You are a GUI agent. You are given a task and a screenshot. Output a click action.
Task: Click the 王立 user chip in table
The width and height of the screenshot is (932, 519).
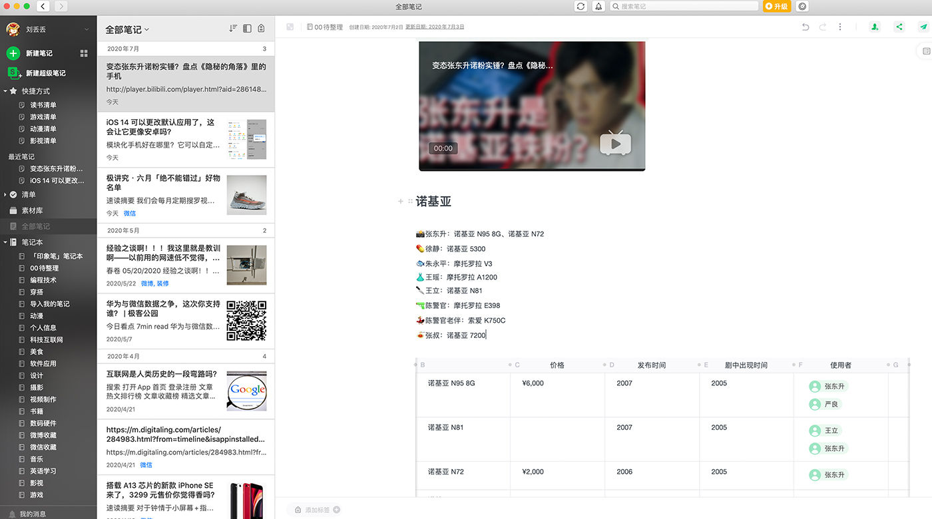click(x=824, y=431)
